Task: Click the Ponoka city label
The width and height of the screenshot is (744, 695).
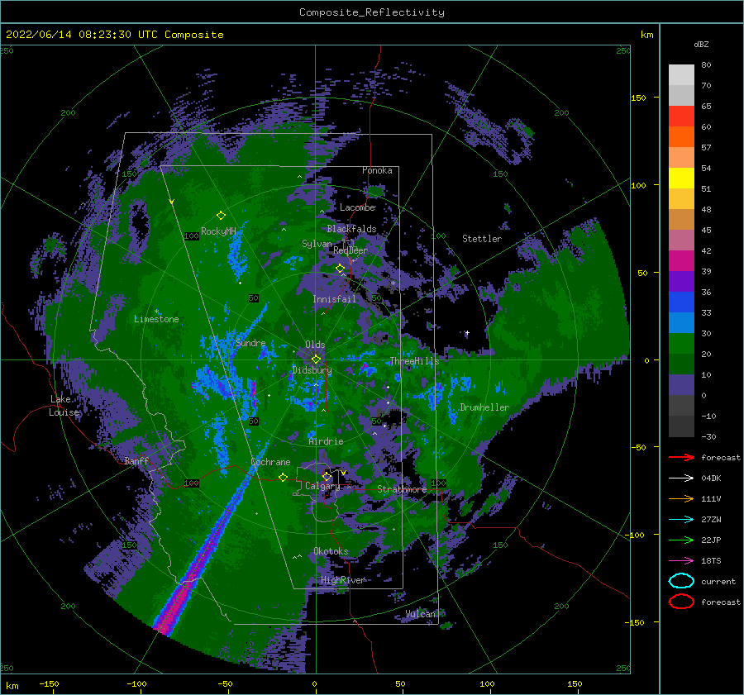Action: coord(377,170)
